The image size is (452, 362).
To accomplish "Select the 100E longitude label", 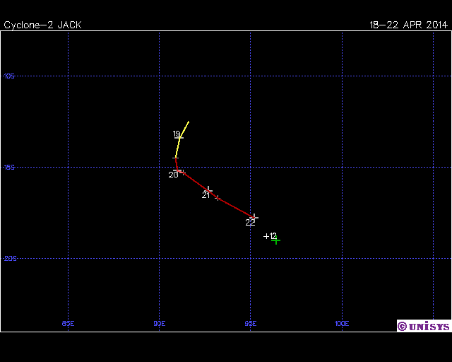I will click(341, 324).
